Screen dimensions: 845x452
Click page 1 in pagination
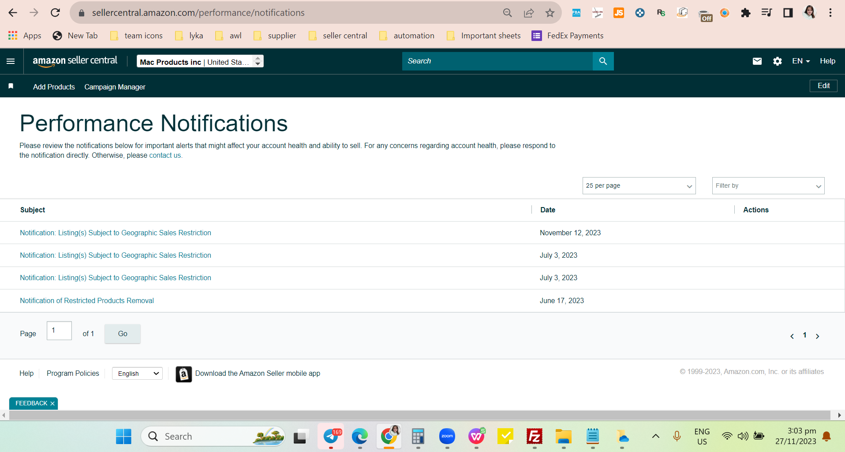coord(804,335)
